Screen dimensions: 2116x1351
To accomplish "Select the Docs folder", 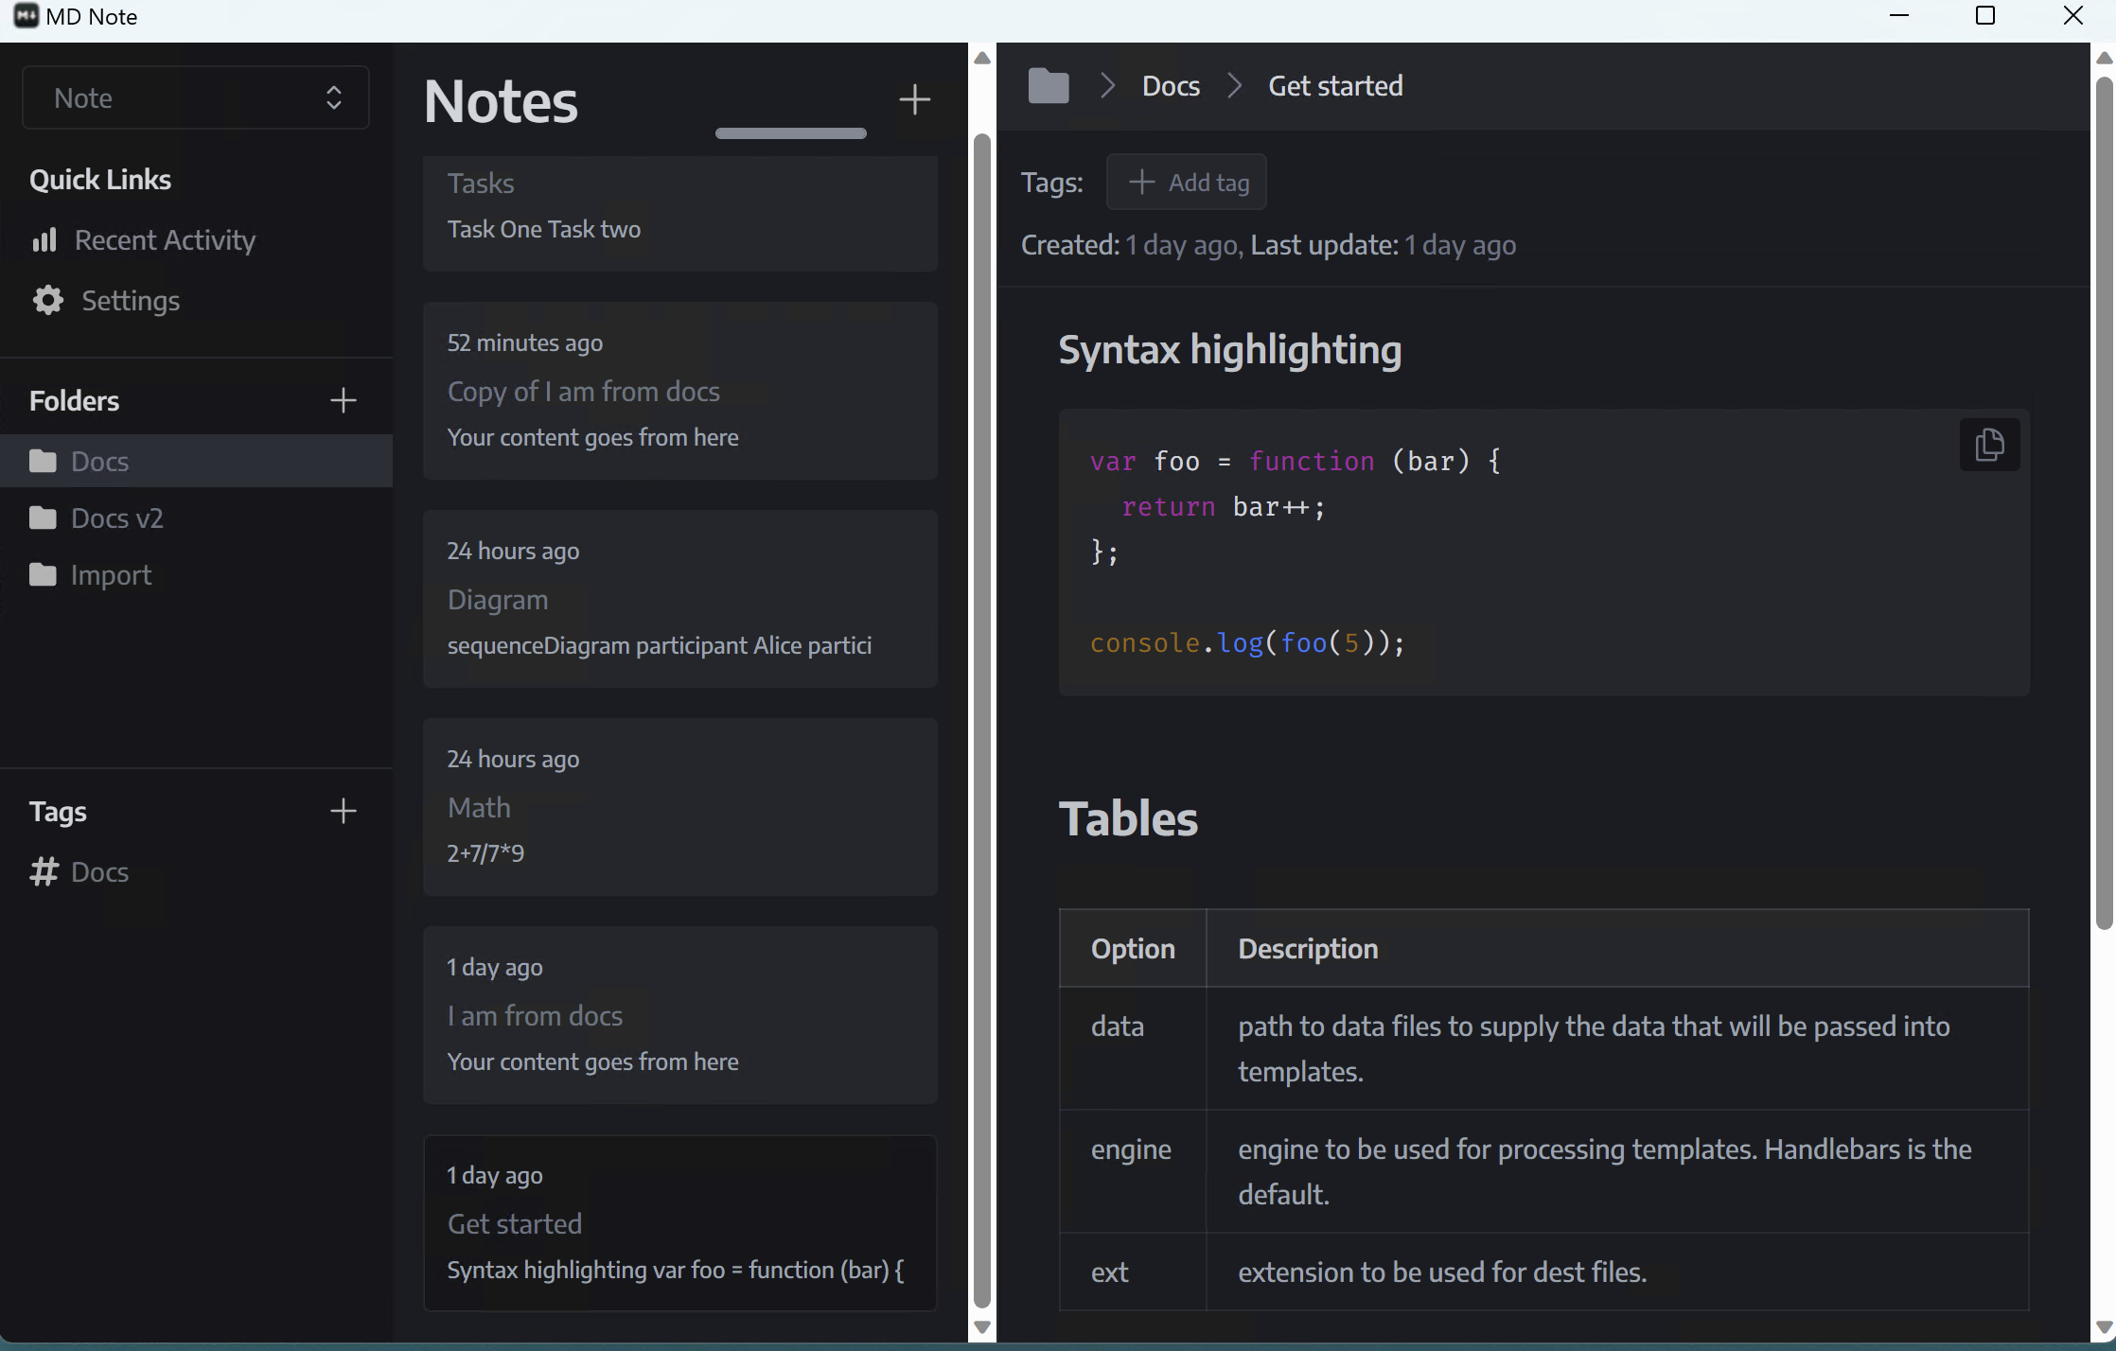I will (x=100, y=461).
